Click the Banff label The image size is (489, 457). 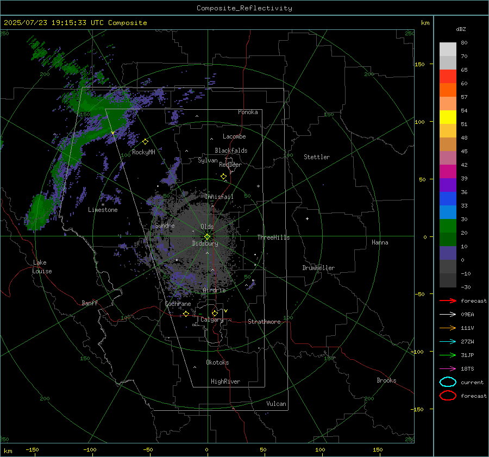[x=90, y=303]
